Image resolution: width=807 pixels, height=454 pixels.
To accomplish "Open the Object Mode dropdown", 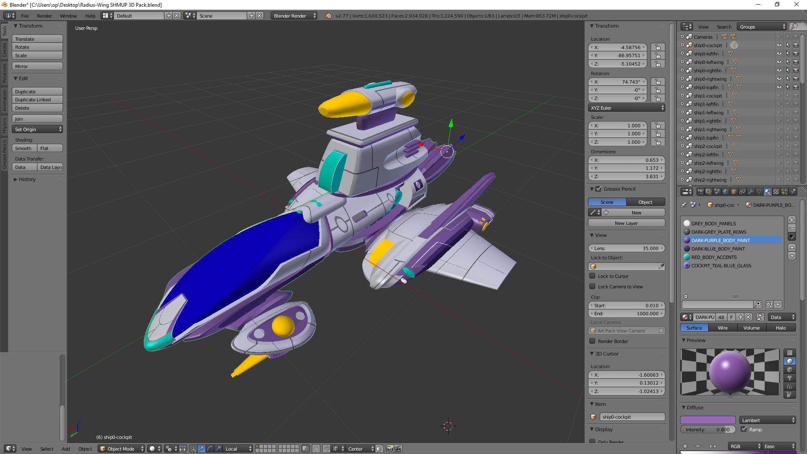I will coord(121,449).
